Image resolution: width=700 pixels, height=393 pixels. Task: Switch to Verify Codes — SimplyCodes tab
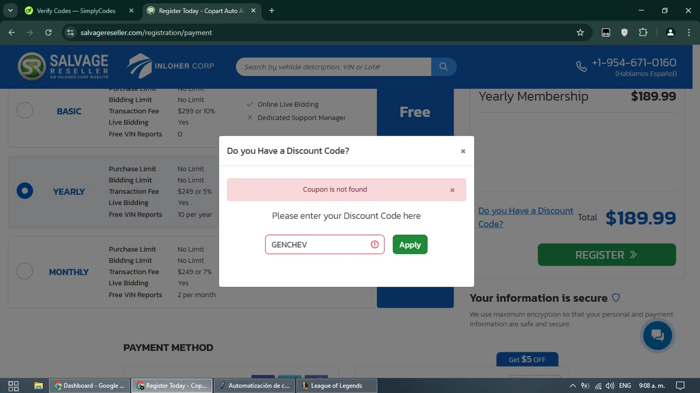tap(76, 11)
